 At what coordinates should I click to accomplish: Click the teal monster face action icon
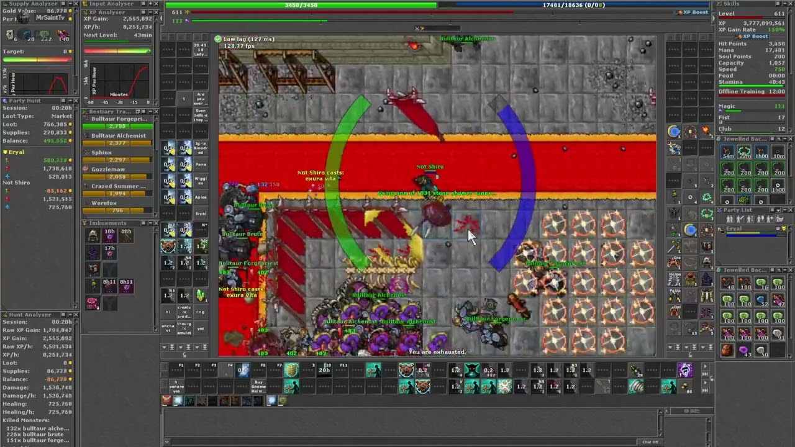coord(471,371)
